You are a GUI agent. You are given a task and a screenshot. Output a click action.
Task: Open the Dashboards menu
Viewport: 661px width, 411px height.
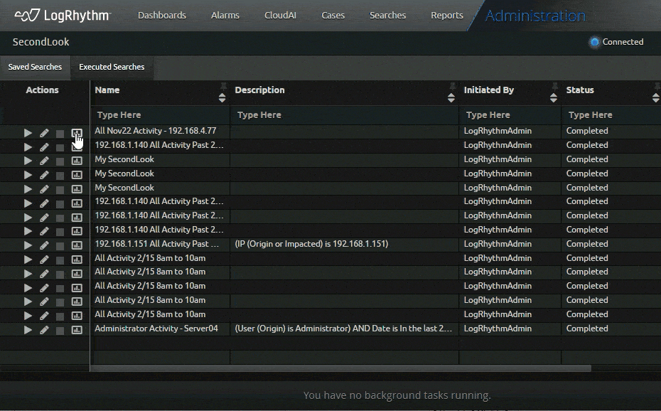pos(162,14)
